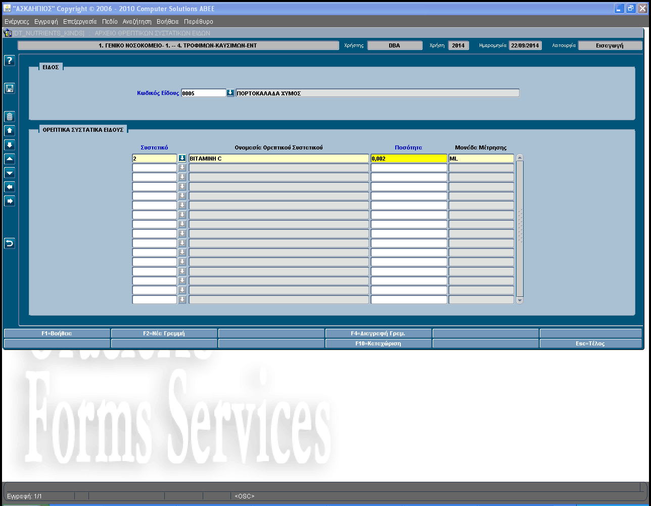
Task: Click the thick down arrow sidebar icon
Action: (9, 144)
